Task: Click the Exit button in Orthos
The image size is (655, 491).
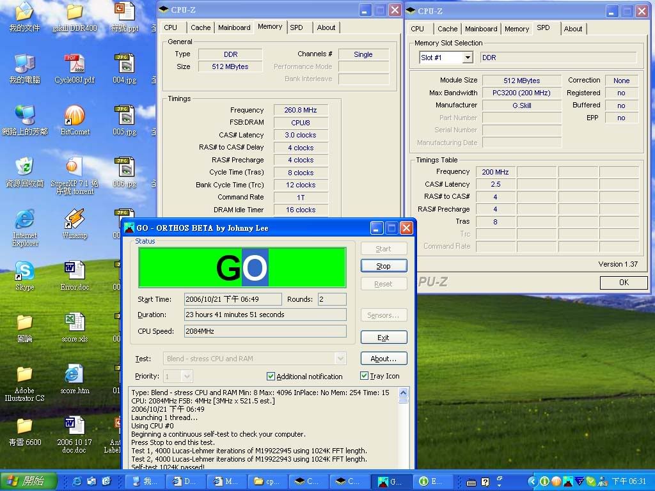Action: click(x=384, y=338)
